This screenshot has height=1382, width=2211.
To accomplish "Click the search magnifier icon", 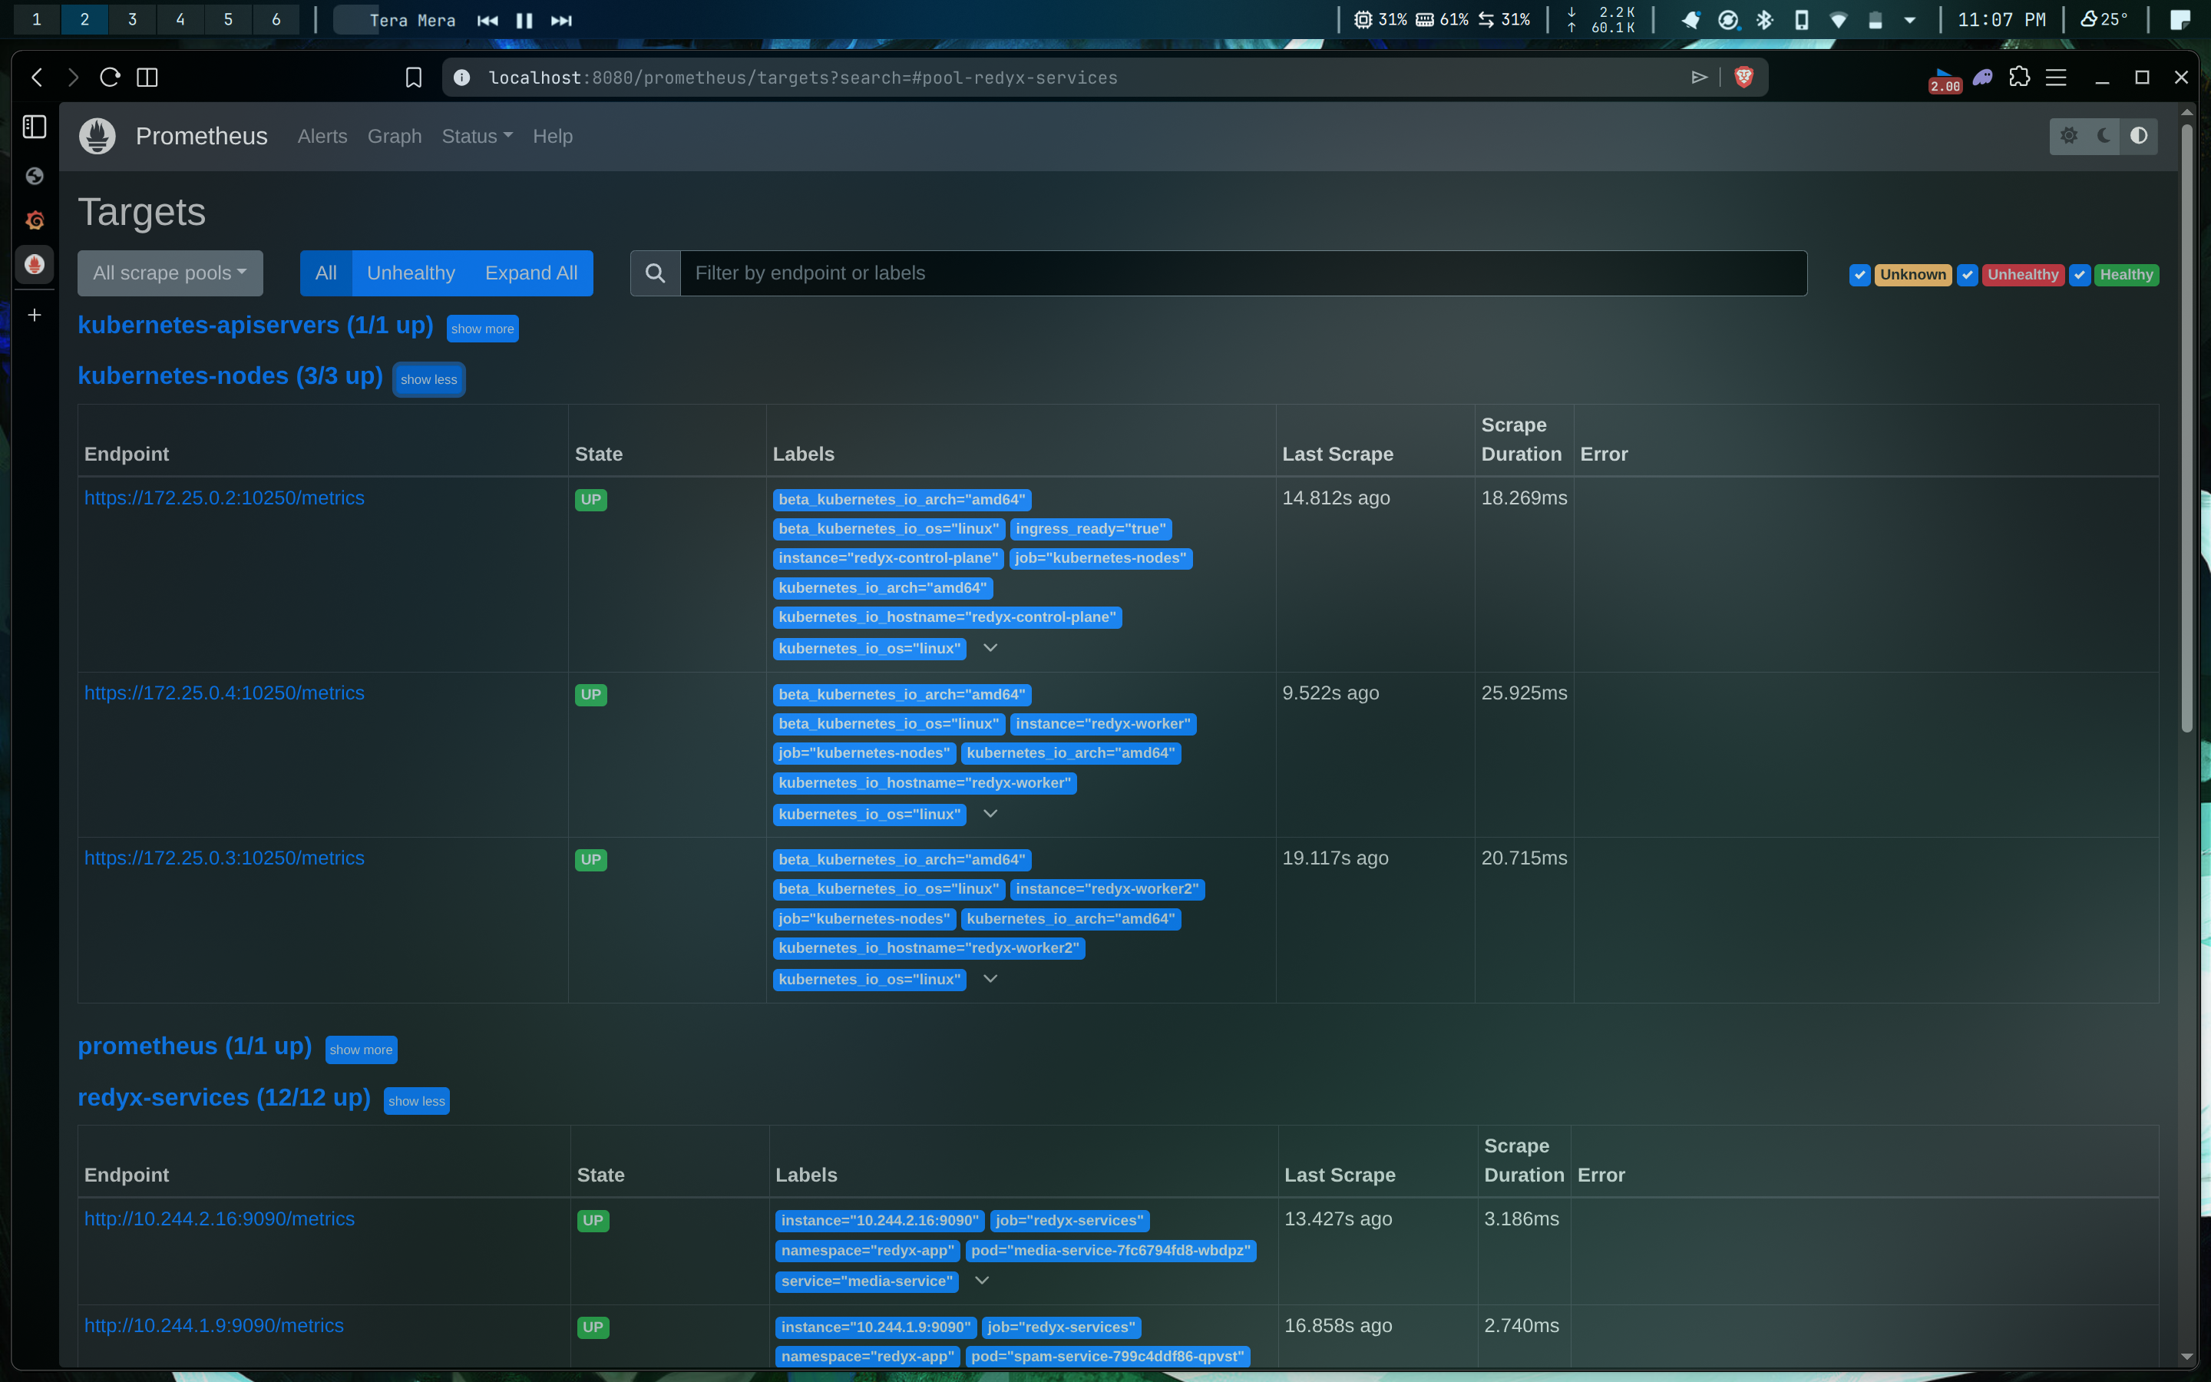I will click(x=655, y=273).
